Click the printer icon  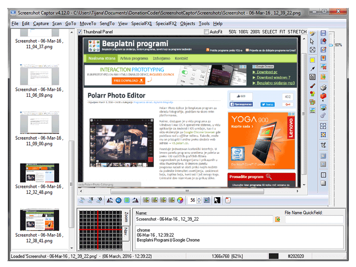324,87
